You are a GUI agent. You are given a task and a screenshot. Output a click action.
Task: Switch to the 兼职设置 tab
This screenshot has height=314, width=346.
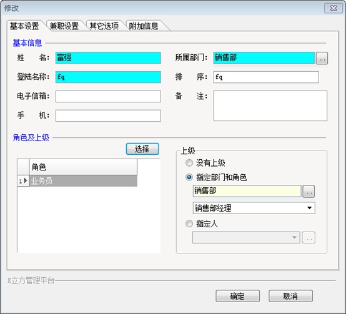(64, 26)
